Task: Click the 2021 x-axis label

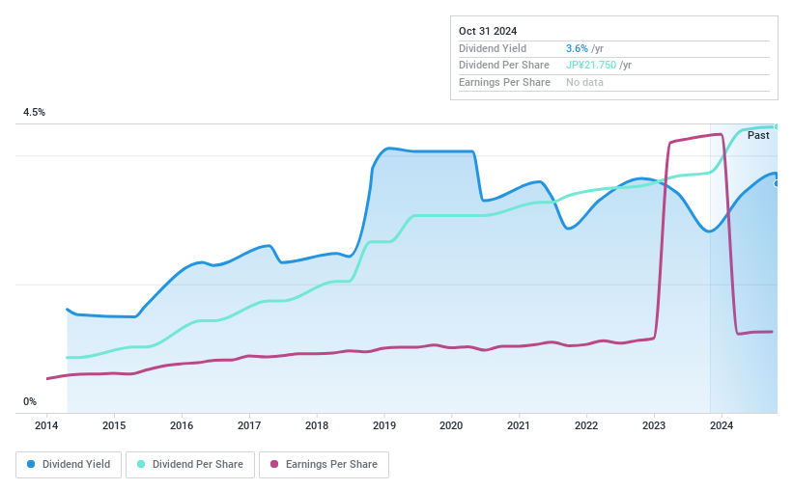Action: 519,425
